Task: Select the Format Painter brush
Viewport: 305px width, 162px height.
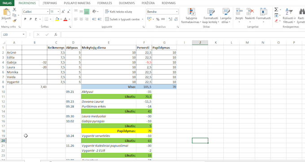Action: (x=14, y=21)
